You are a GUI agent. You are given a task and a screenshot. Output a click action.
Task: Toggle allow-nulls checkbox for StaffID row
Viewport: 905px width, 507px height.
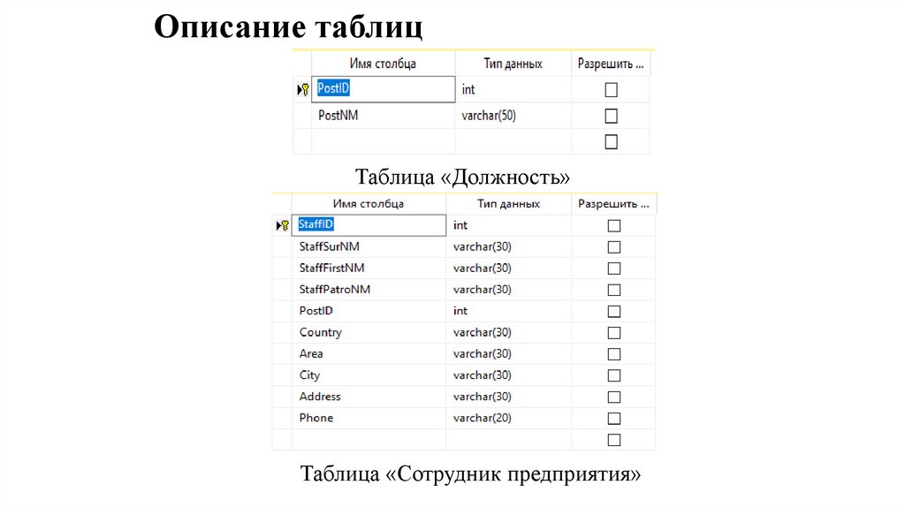pyautogui.click(x=614, y=225)
